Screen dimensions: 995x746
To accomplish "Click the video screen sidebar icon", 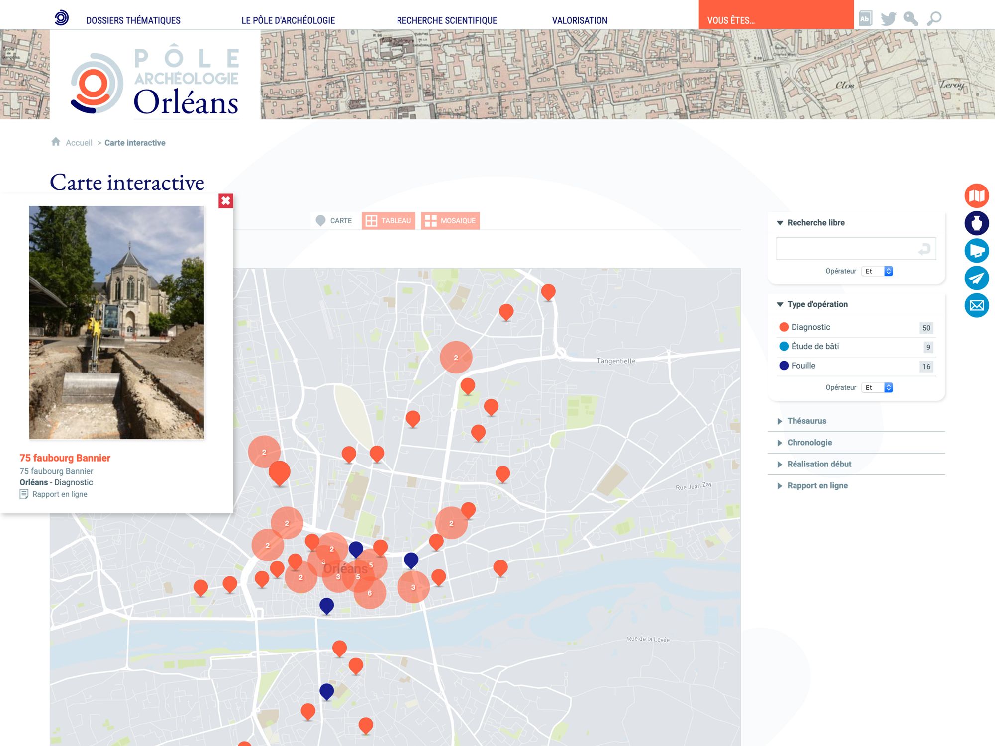I will 976,251.
